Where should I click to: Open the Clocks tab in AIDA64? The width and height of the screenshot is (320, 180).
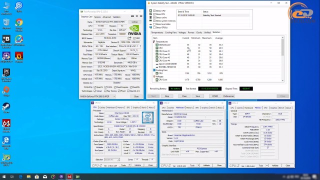click(x=199, y=32)
